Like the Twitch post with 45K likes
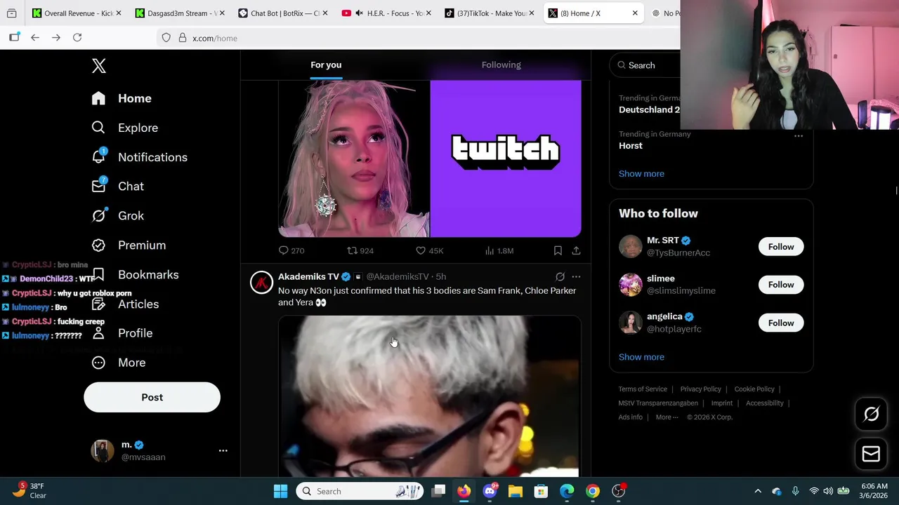899x505 pixels. pyautogui.click(x=429, y=250)
